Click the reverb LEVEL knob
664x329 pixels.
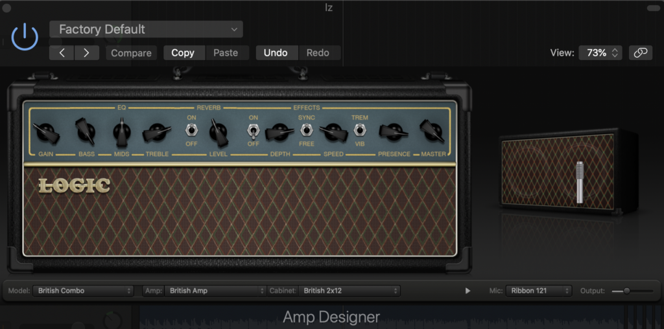click(x=219, y=132)
